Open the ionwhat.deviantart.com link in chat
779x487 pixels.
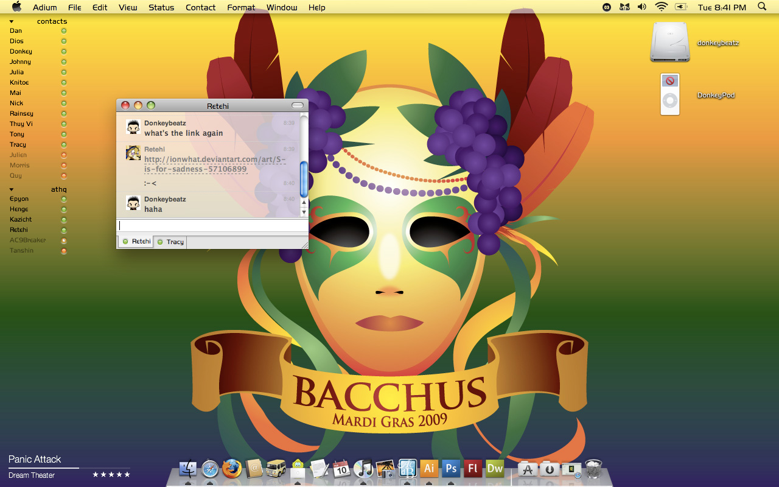pos(215,164)
